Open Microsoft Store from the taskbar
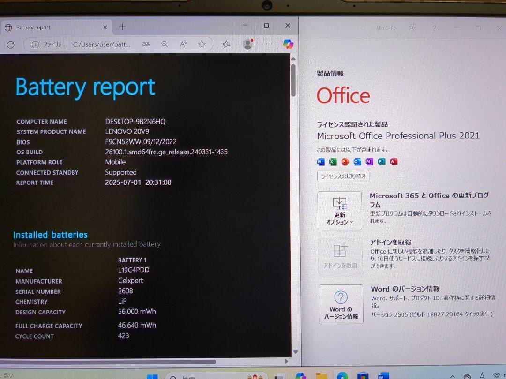The image size is (506, 379). (363, 376)
